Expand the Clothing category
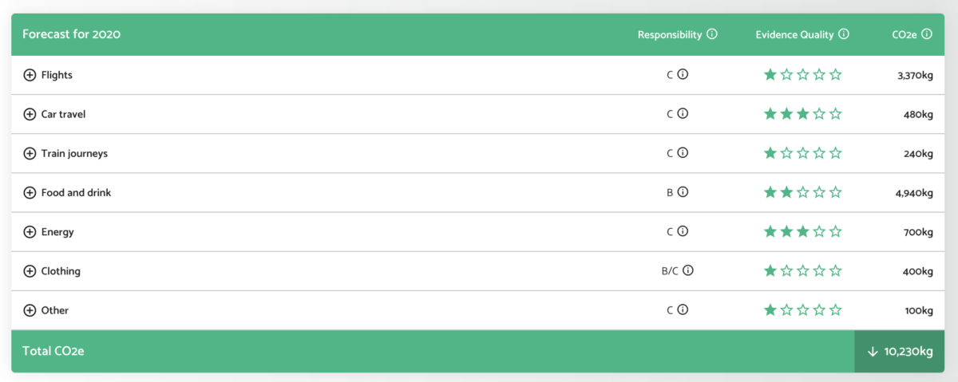The width and height of the screenshot is (958, 382). (30, 271)
